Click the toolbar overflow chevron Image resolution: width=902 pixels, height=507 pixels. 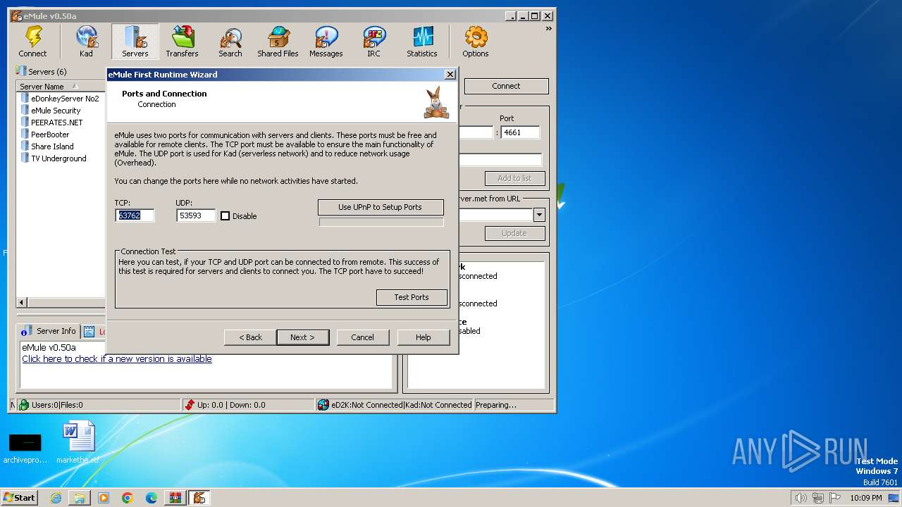548,29
